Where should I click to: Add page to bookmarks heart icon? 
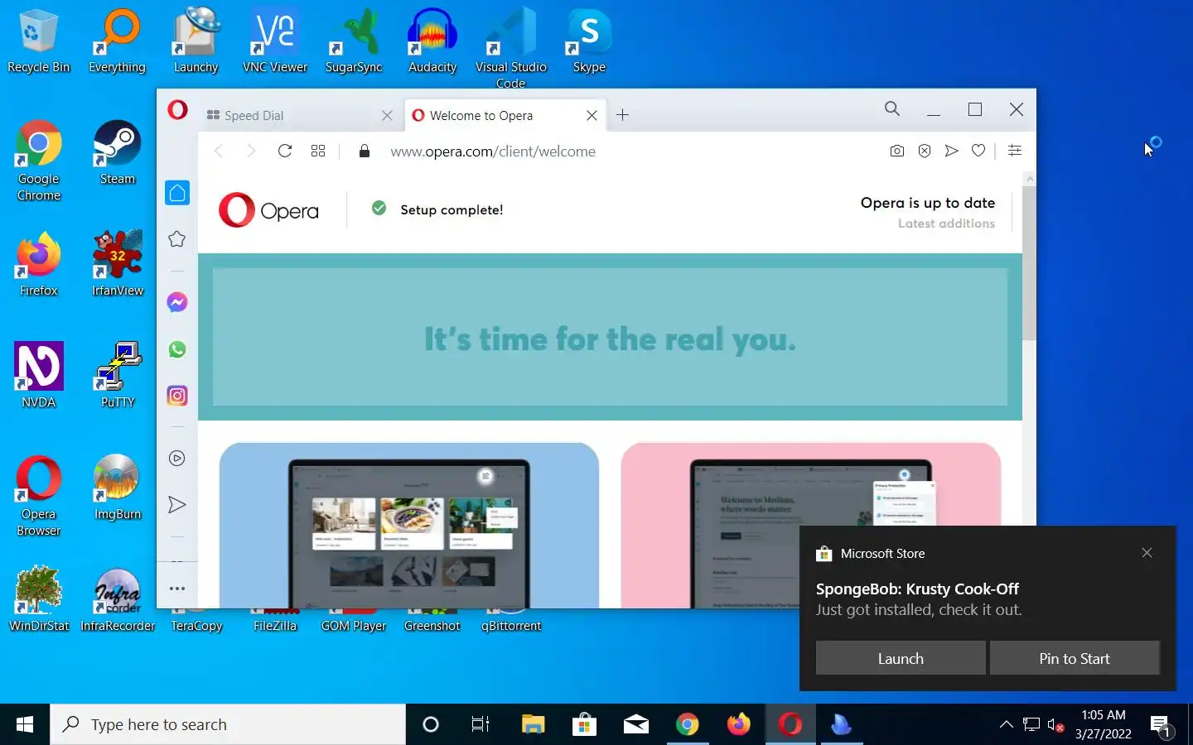(x=978, y=151)
